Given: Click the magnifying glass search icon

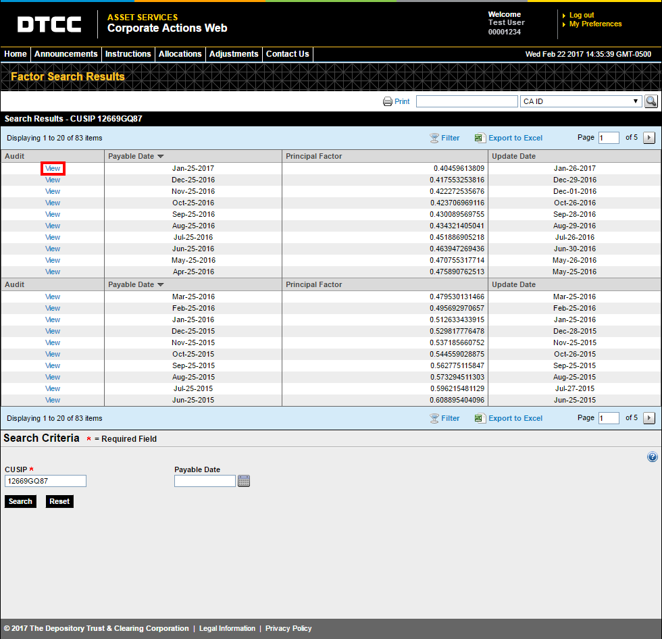Looking at the screenshot, I should point(651,101).
